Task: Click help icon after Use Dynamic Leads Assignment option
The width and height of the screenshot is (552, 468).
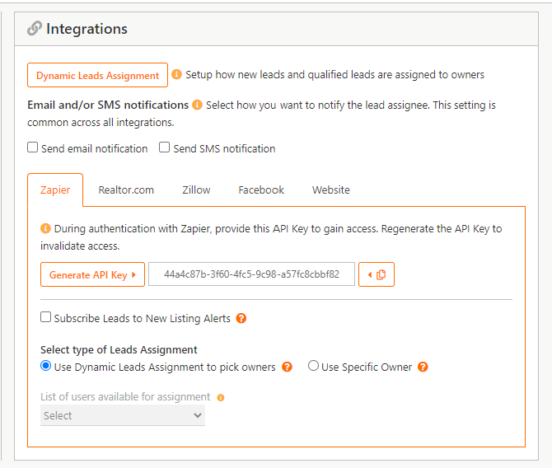Action: tap(287, 367)
